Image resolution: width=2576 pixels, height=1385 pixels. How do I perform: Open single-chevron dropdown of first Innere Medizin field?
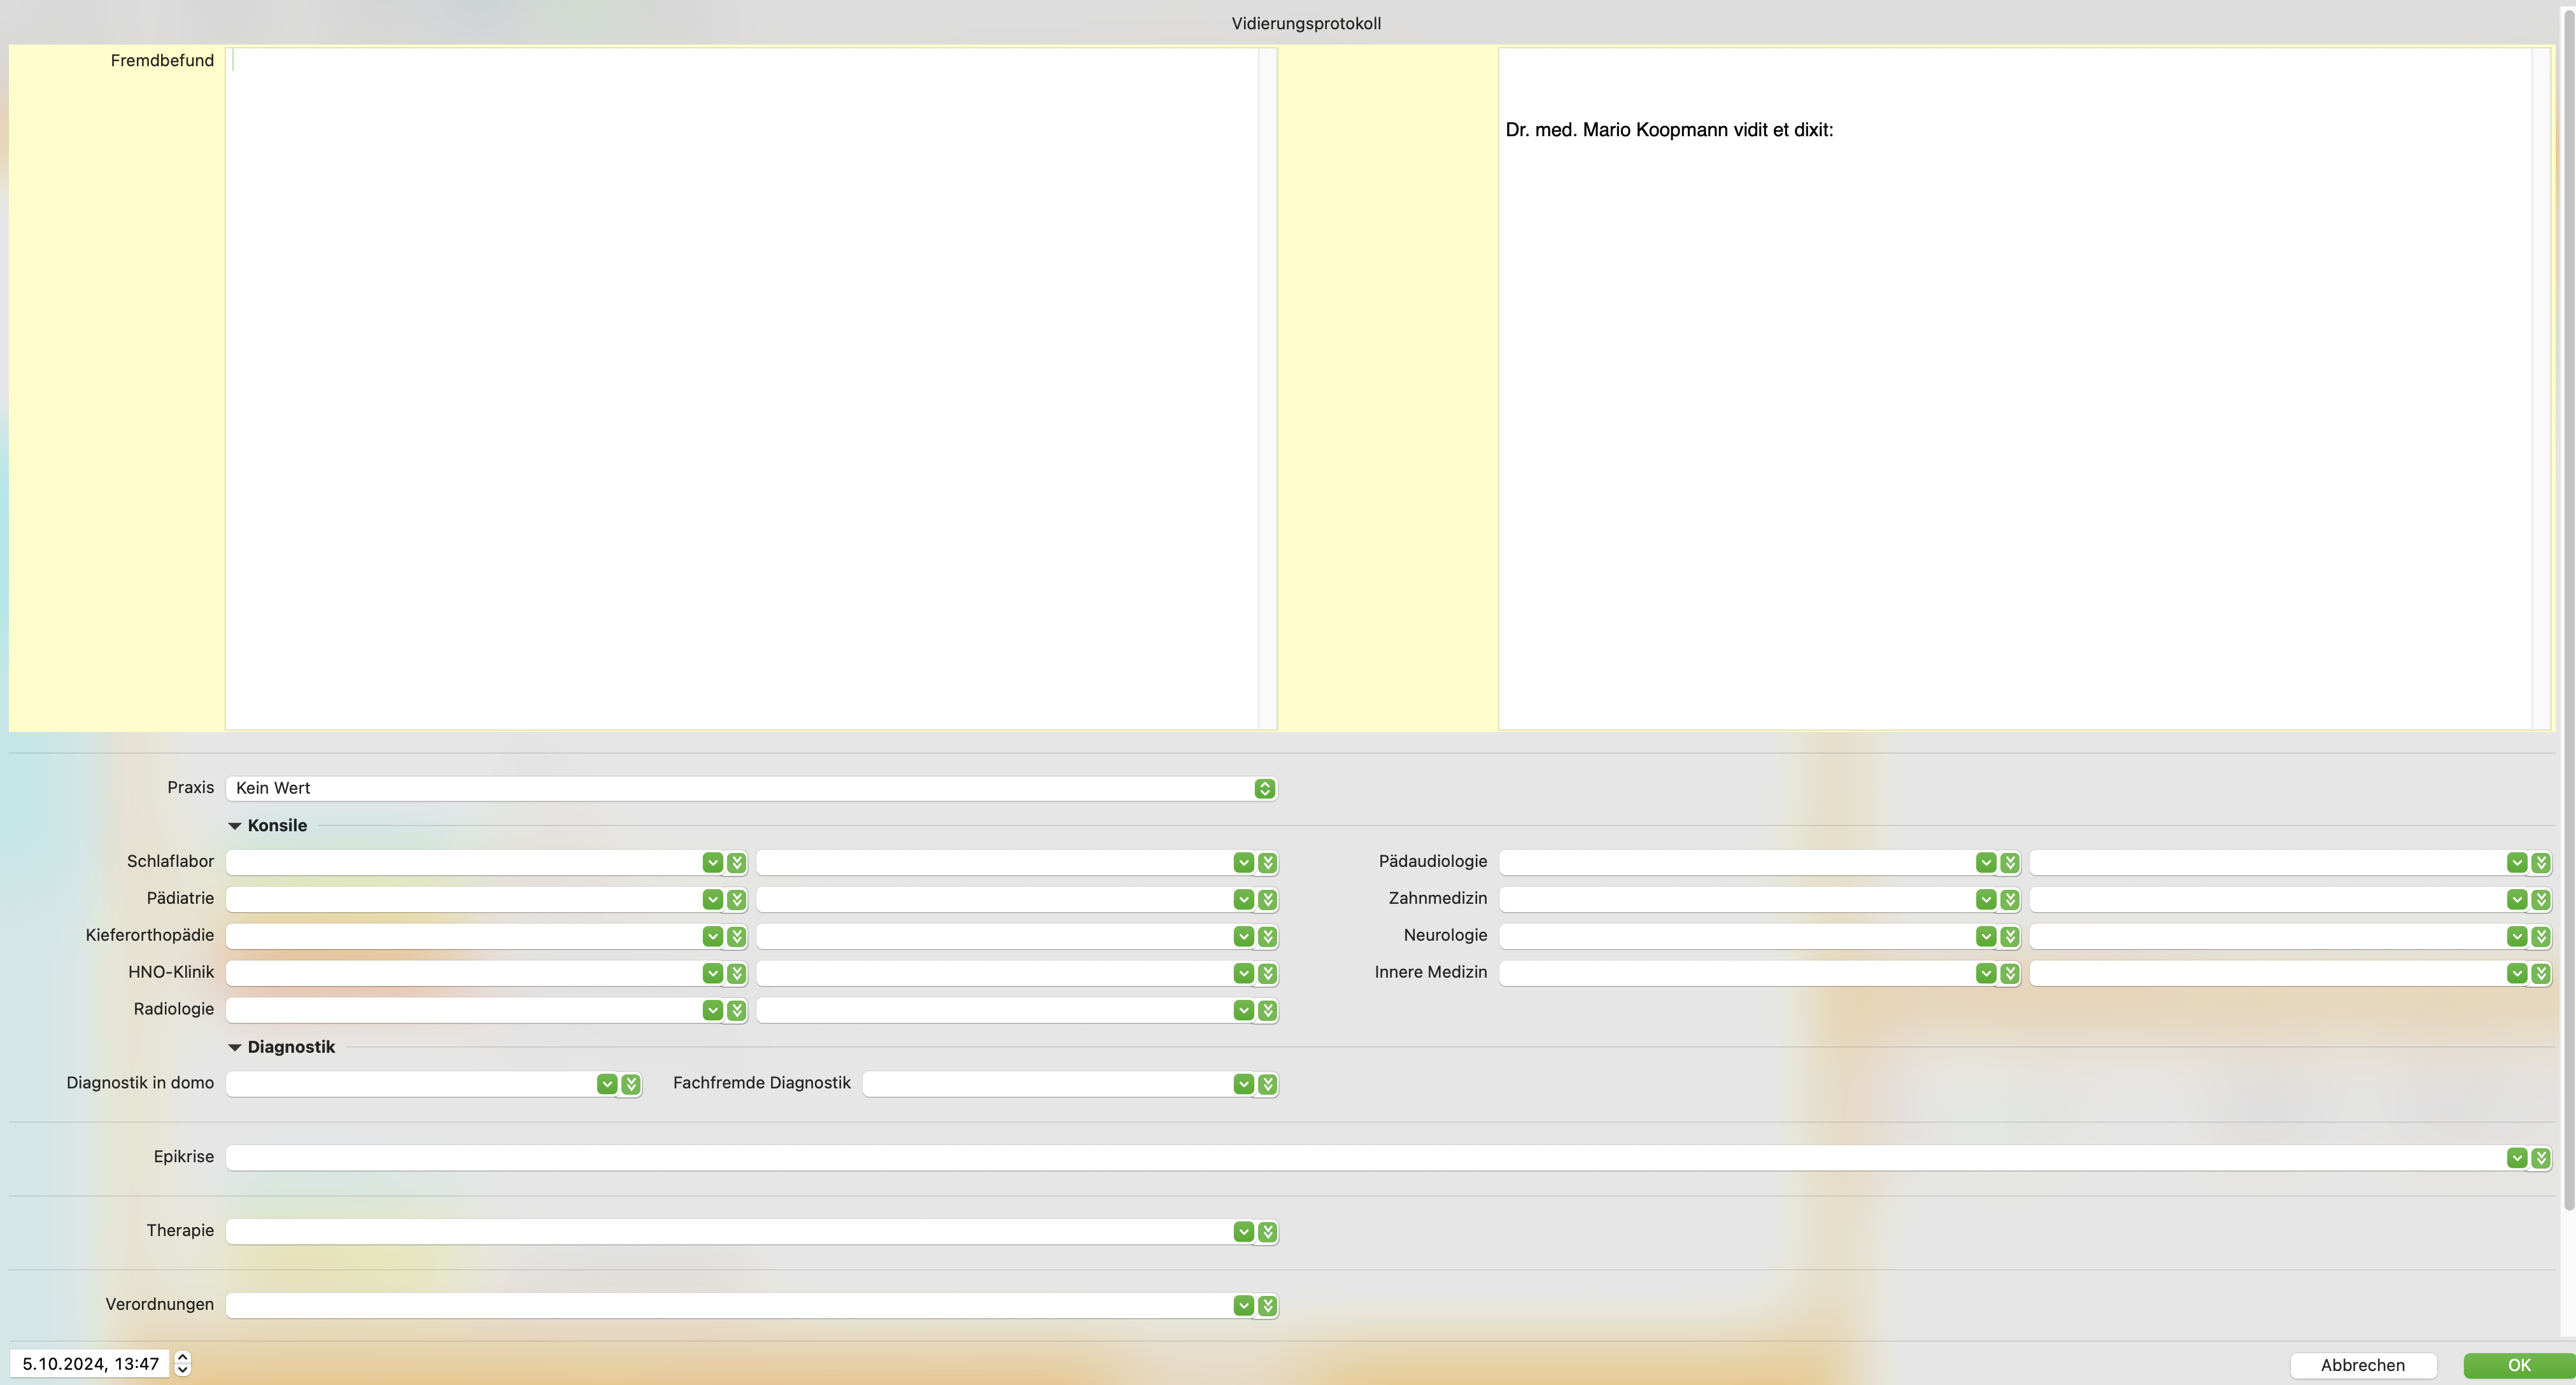[1985, 973]
